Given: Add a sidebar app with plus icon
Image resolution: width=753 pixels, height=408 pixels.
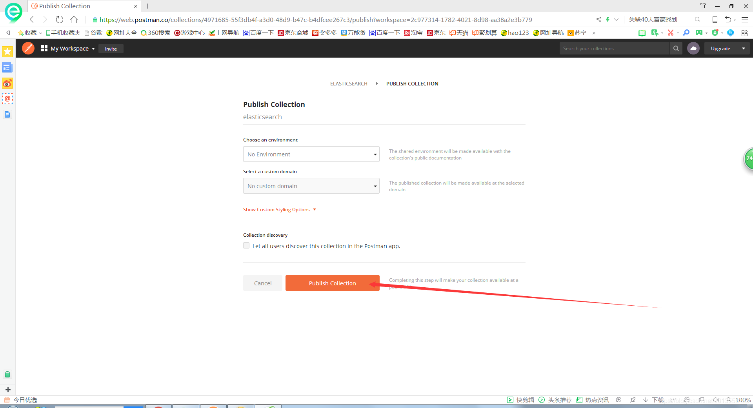Looking at the screenshot, I should [x=7, y=390].
